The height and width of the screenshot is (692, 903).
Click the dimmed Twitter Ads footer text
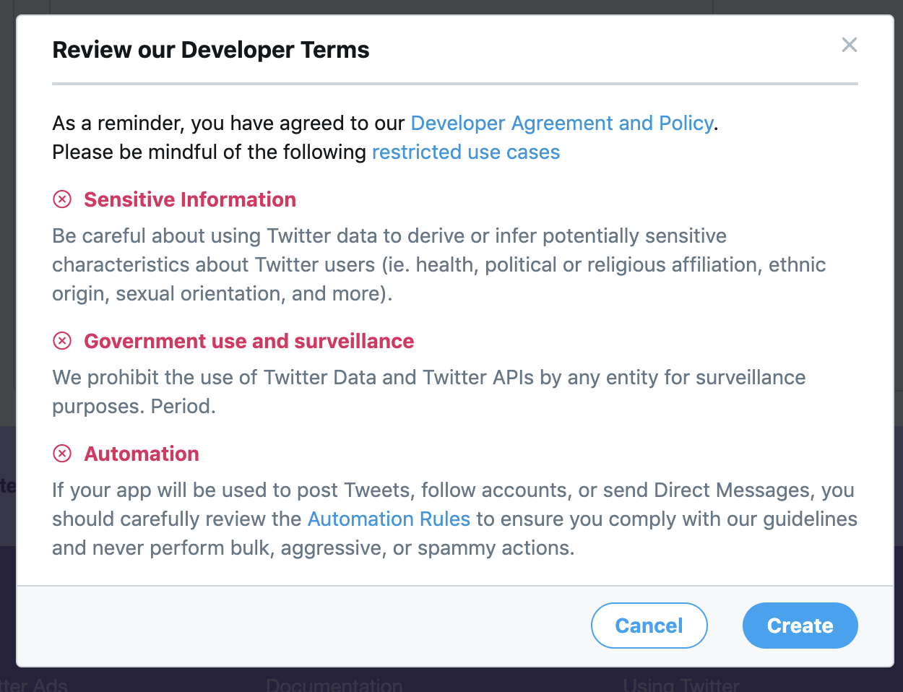coord(35,684)
